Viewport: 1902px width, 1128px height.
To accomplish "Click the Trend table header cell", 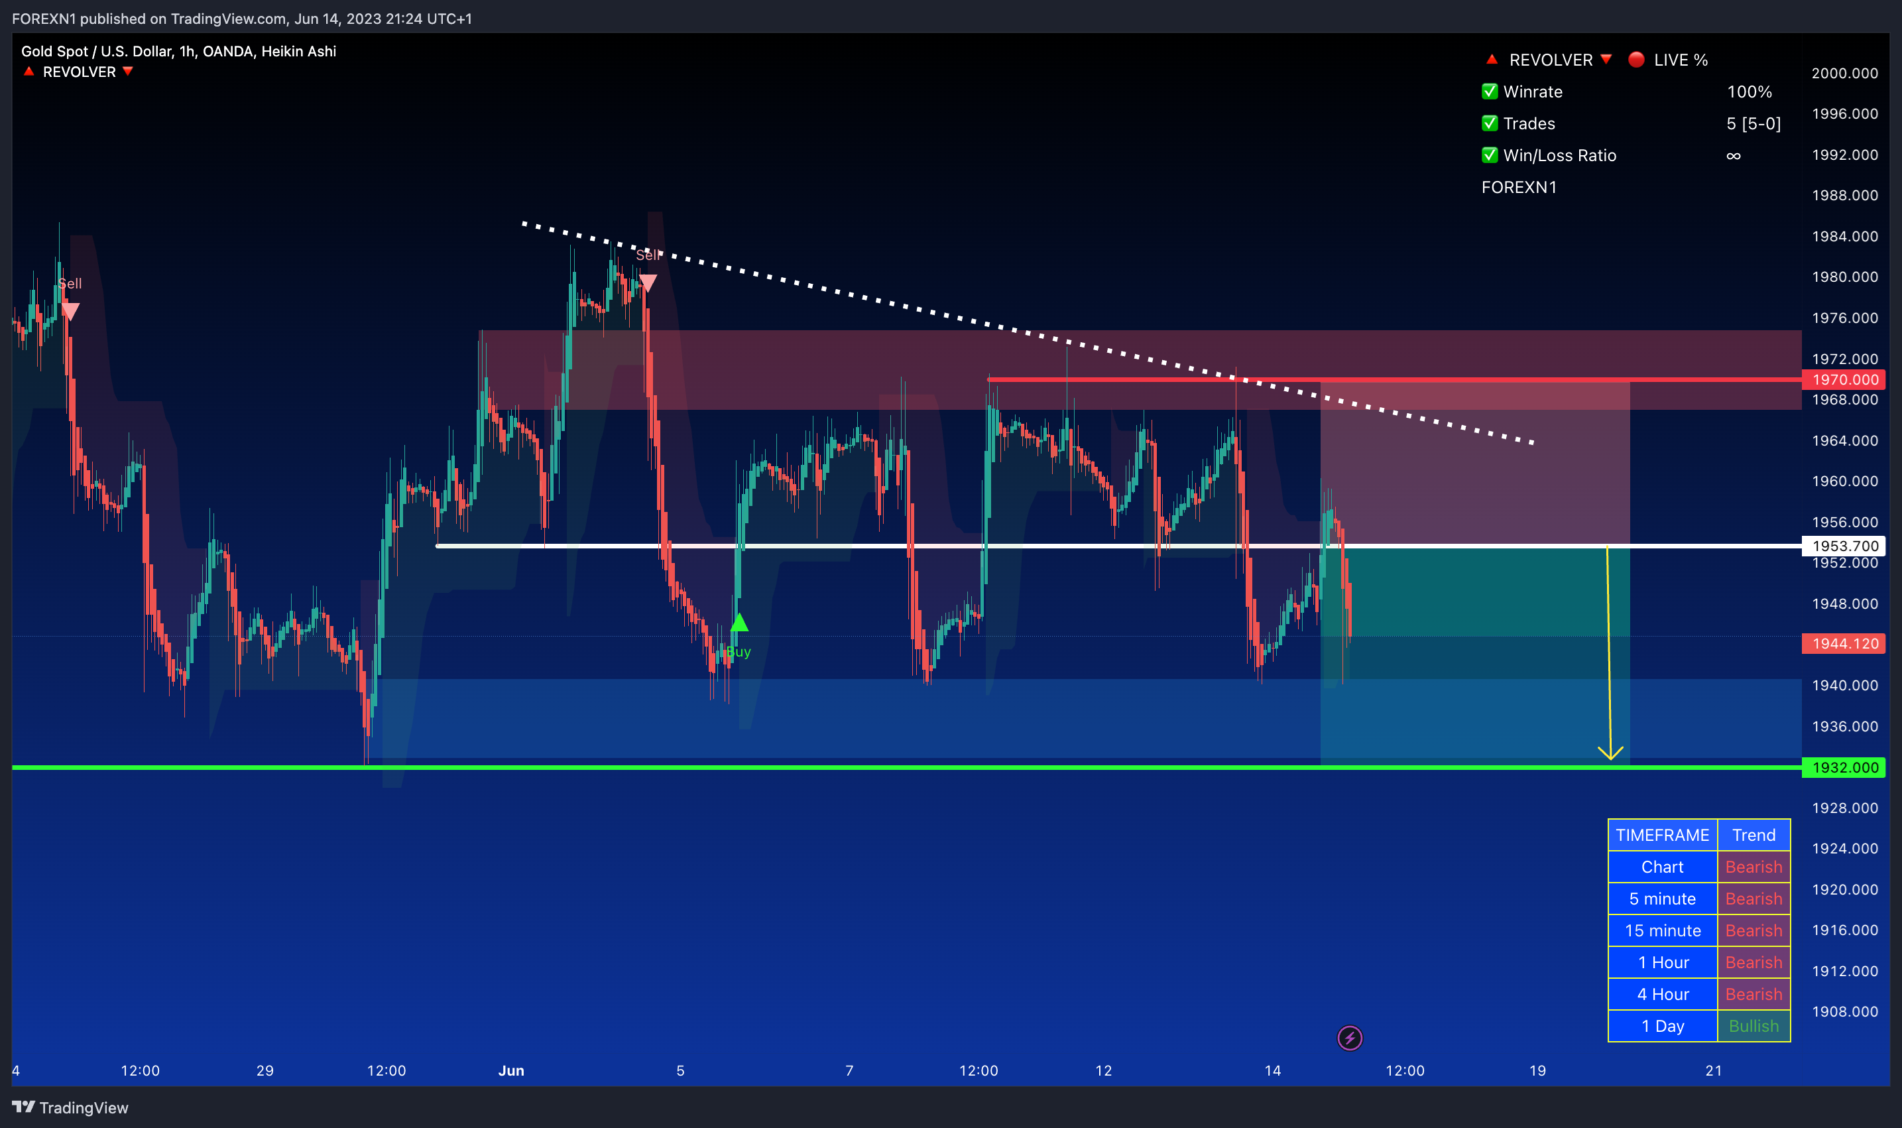I will point(1753,835).
